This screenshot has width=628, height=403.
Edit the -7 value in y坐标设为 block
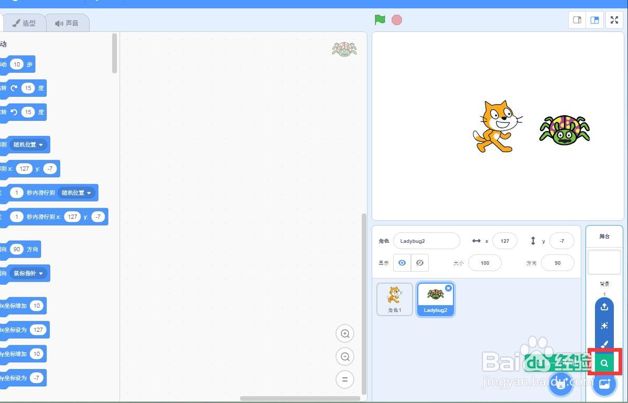[x=37, y=378]
